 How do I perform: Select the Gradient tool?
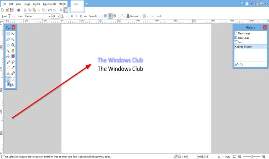13,56
